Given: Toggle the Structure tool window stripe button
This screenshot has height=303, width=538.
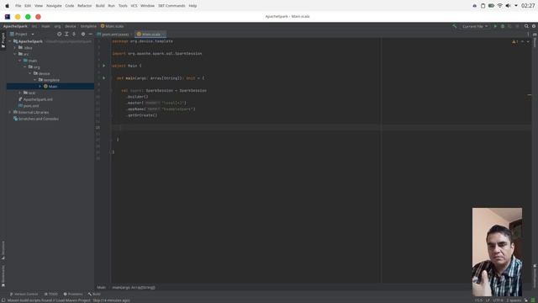Looking at the screenshot, I should (x=3, y=250).
